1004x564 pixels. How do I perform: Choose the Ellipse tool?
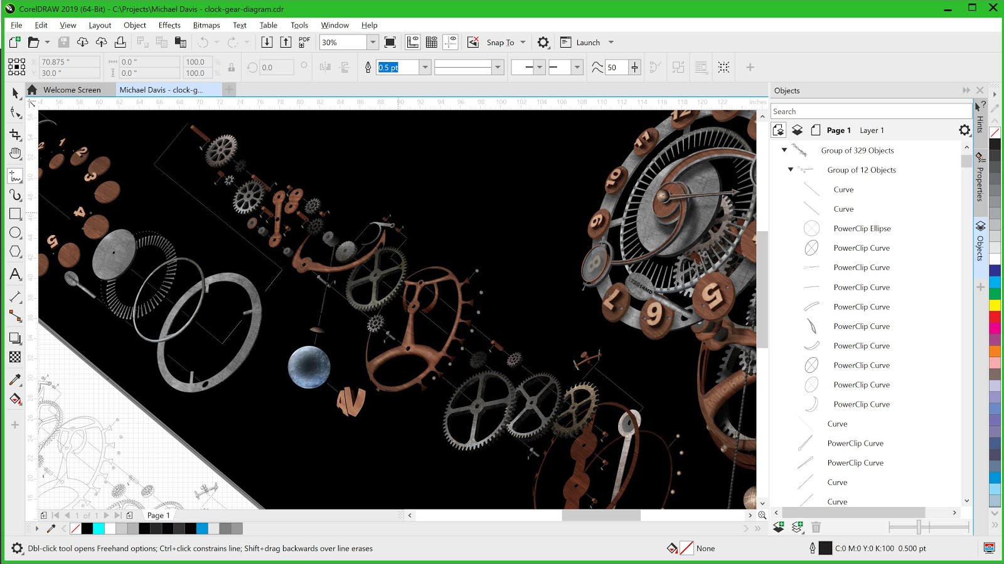point(15,232)
